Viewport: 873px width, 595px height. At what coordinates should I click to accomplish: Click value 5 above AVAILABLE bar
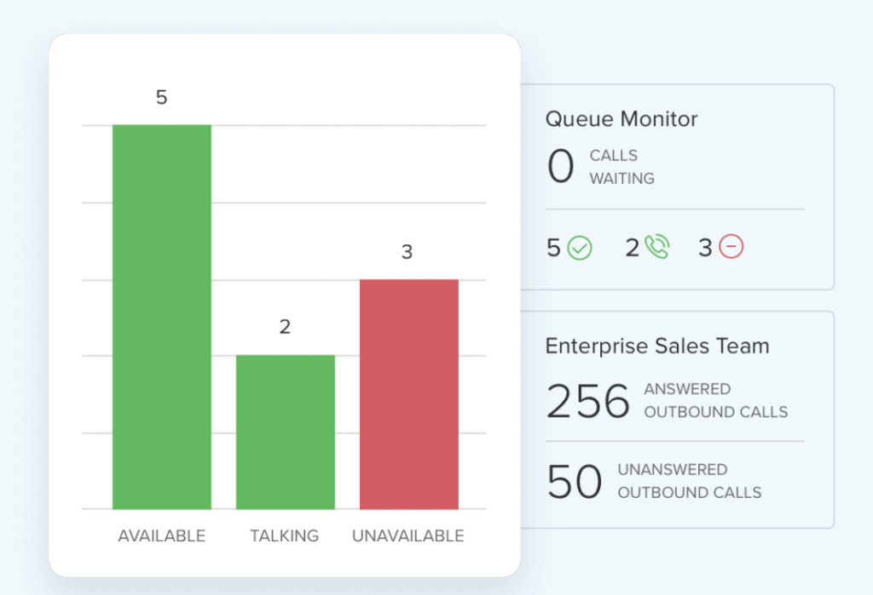pyautogui.click(x=162, y=98)
